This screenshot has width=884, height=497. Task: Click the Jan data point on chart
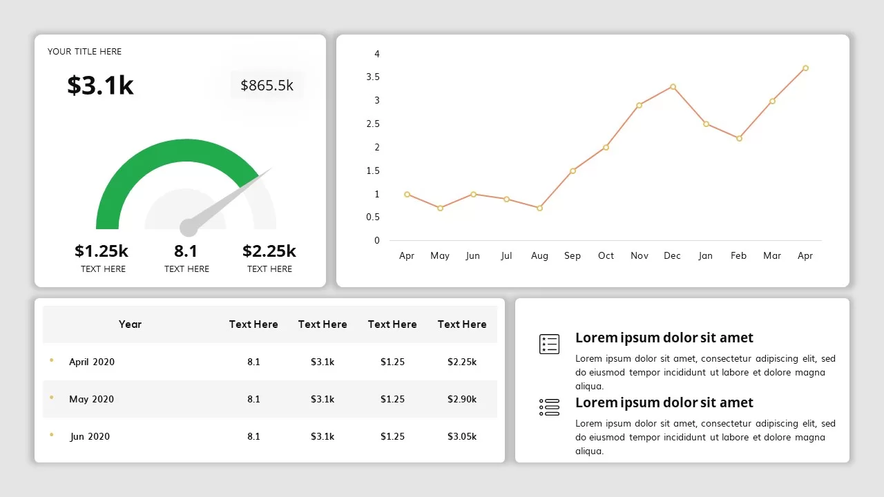point(706,124)
